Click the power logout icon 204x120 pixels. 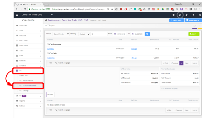[200, 15]
